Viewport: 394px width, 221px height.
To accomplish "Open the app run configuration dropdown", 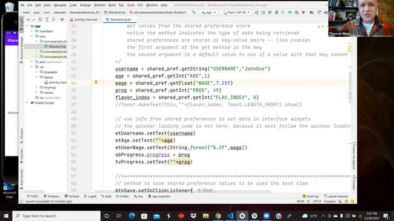I will (209, 12).
